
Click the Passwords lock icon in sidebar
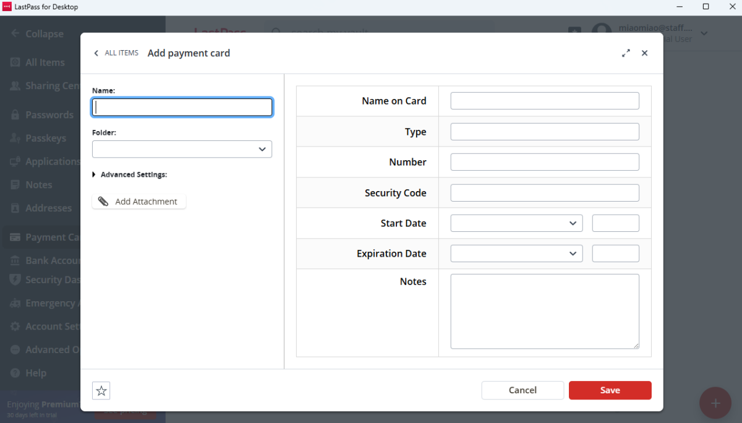pyautogui.click(x=15, y=115)
